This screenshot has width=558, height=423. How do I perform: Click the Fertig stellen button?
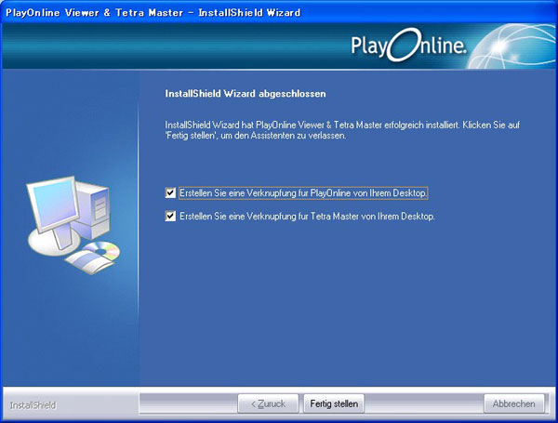coord(334,403)
